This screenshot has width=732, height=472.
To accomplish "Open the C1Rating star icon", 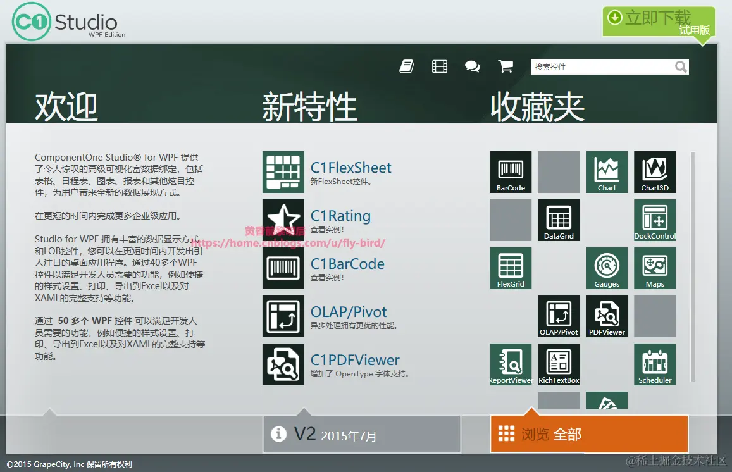I will (283, 220).
